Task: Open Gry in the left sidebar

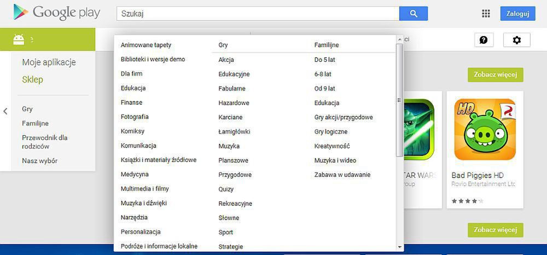Action: pyautogui.click(x=27, y=109)
